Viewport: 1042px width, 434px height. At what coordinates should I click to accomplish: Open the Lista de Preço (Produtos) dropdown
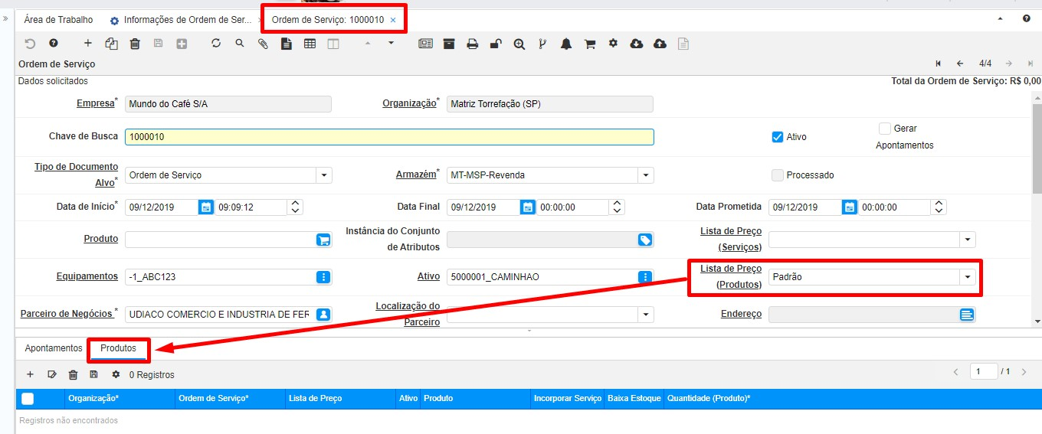(968, 277)
